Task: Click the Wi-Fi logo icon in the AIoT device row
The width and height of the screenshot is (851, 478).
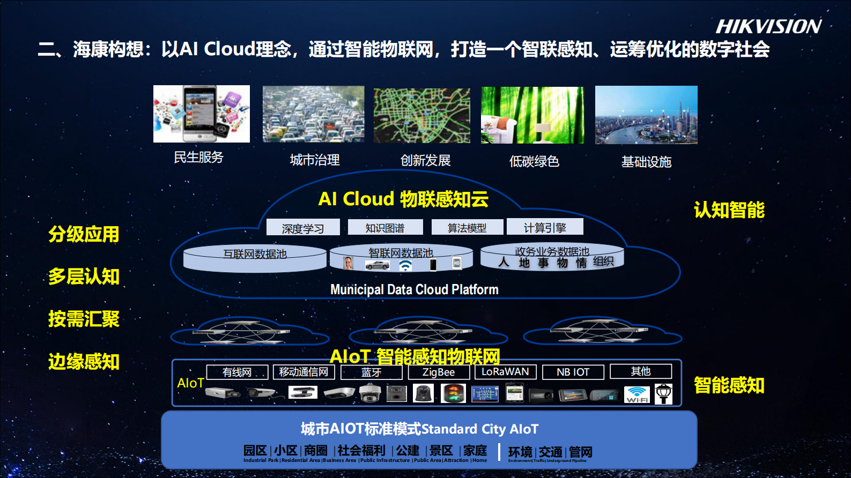Action: click(637, 394)
